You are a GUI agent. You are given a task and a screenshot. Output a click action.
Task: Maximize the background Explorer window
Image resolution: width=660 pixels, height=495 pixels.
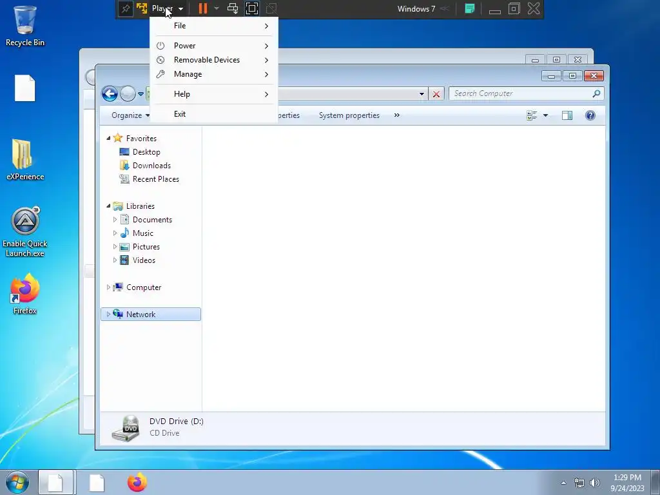(x=556, y=60)
